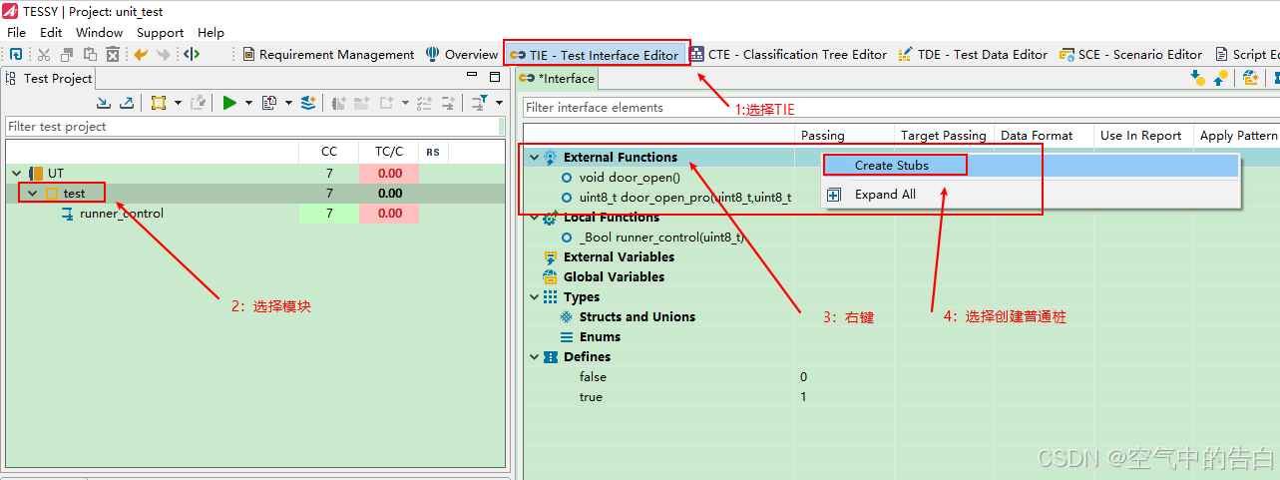1280x480 pixels.
Task: Select the *Interface view tab
Action: (x=558, y=78)
